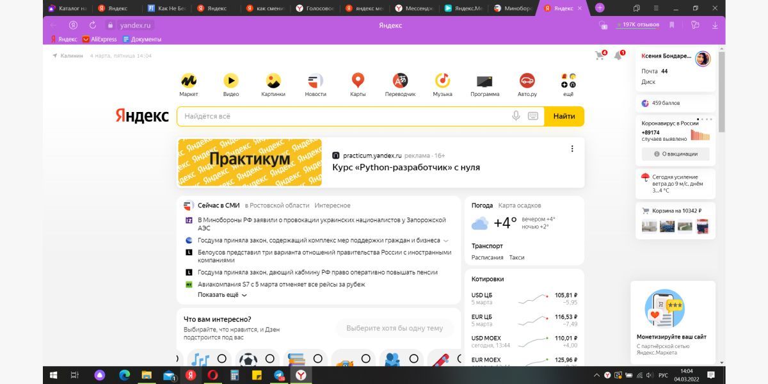Open Windows Start menu
Image resolution: width=768 pixels, height=384 pixels.
tap(54, 375)
